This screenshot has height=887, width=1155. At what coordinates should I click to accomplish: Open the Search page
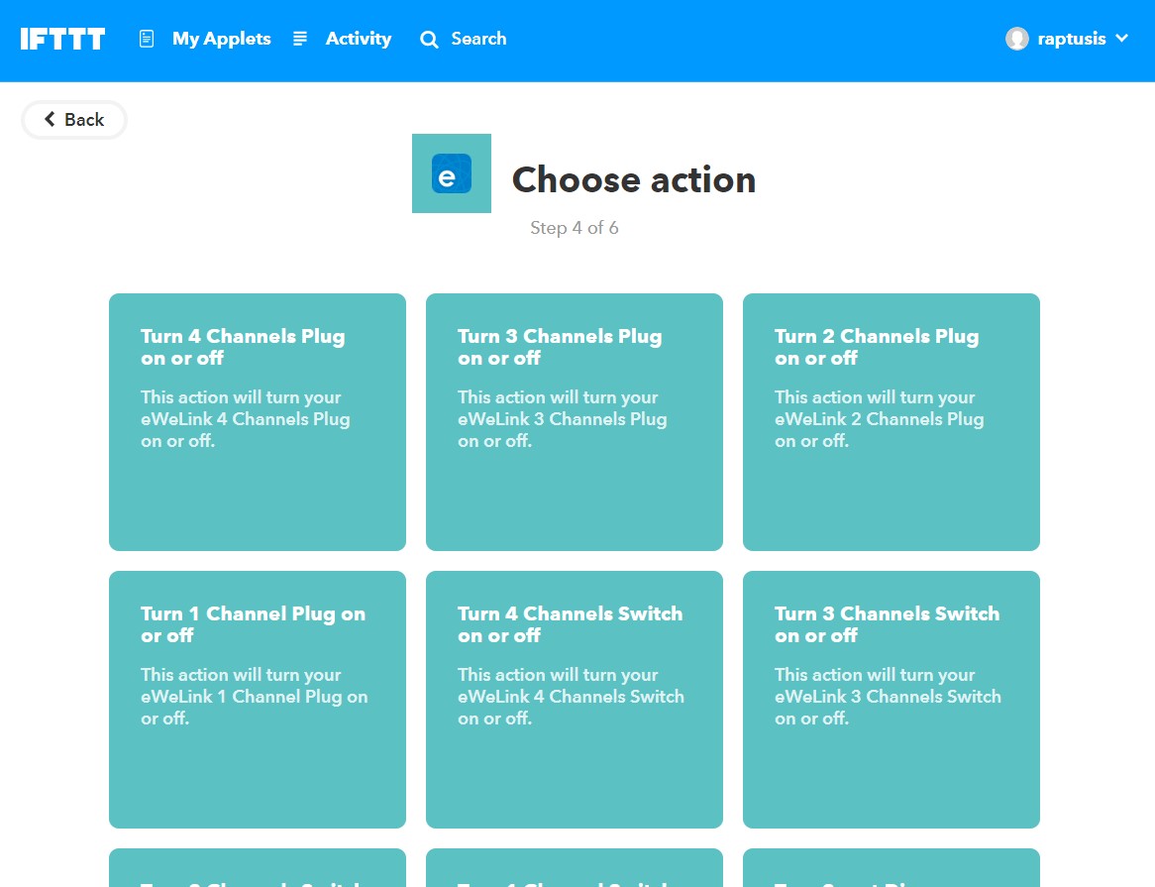pos(478,39)
